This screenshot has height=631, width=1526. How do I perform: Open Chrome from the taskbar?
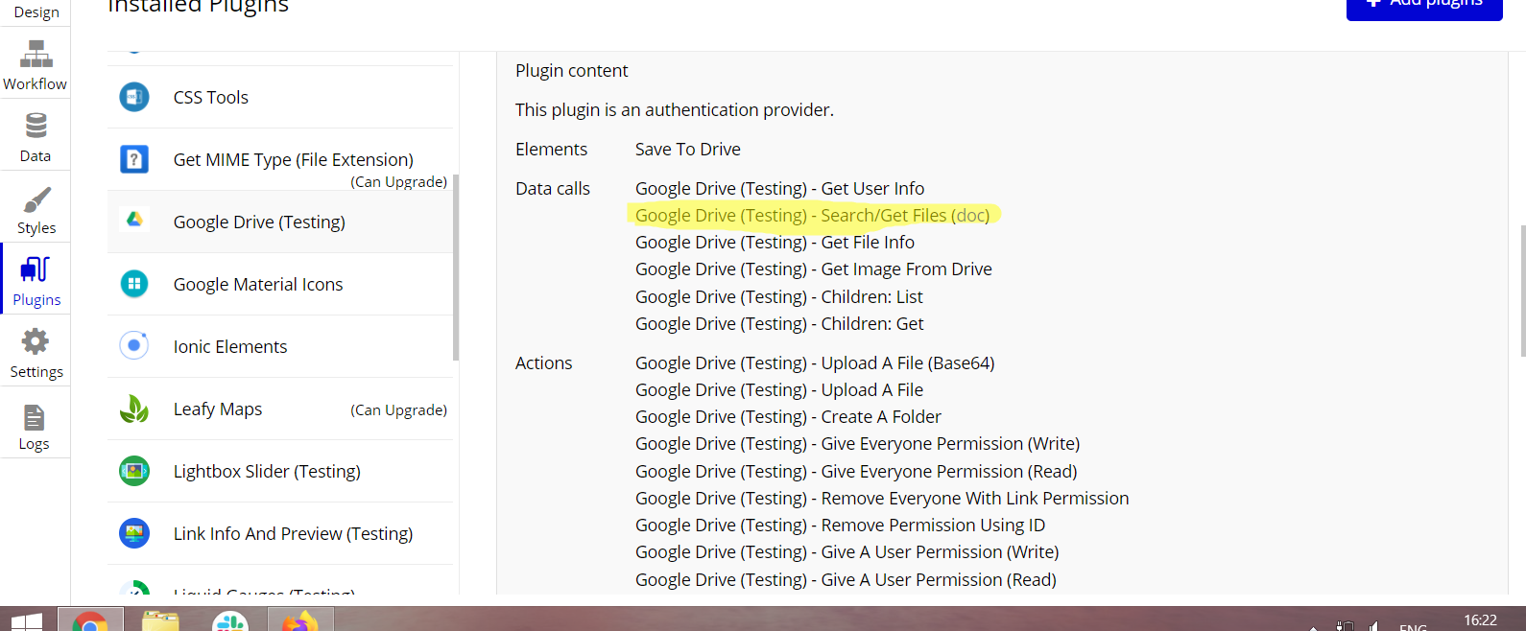coord(90,621)
